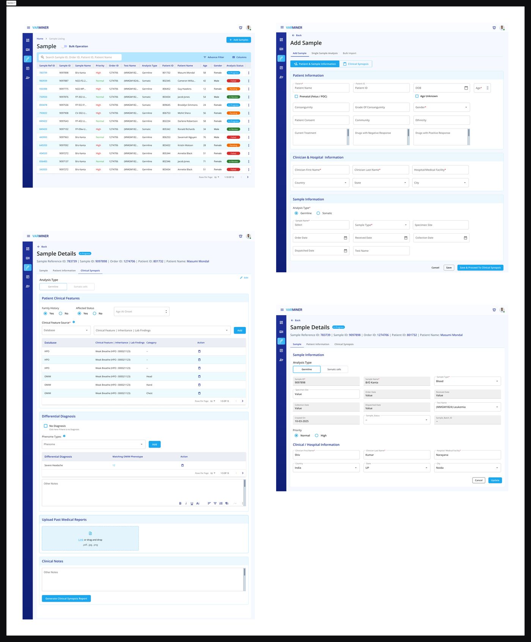
Task: Click users sidebar icon on Add Sample screen
Action: 281,77
